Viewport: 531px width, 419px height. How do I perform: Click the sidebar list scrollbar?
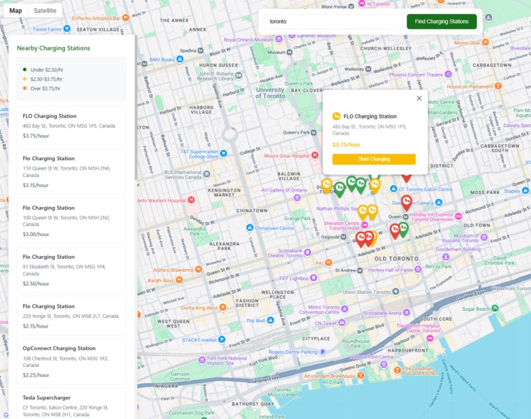136,108
